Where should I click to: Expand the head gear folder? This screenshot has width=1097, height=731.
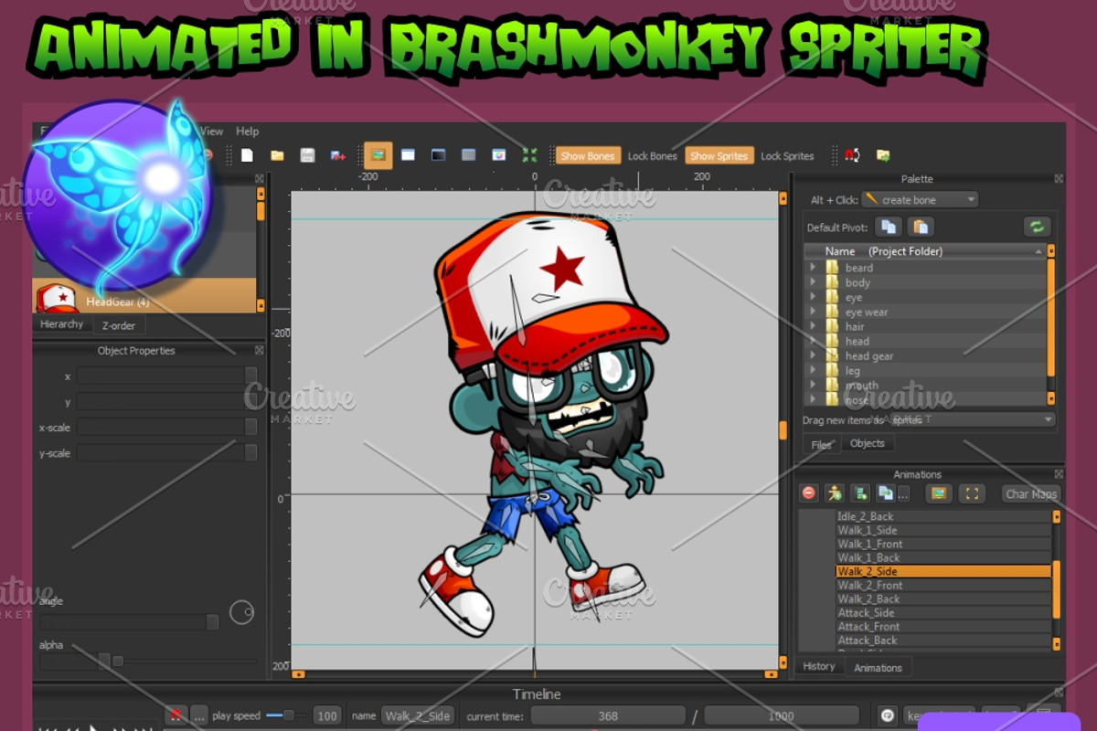point(813,355)
